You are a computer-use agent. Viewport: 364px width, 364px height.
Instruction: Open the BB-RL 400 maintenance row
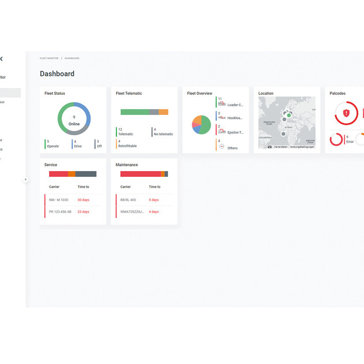coord(128,200)
